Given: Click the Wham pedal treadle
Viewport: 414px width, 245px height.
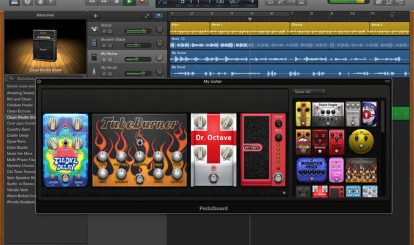Looking at the screenshot, I should [256, 148].
